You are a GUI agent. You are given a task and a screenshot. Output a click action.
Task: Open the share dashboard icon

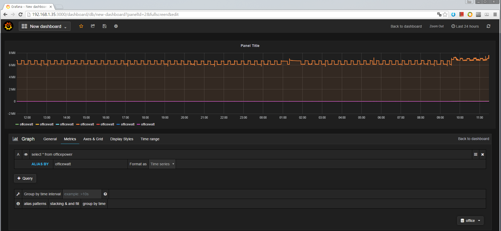pos(93,26)
